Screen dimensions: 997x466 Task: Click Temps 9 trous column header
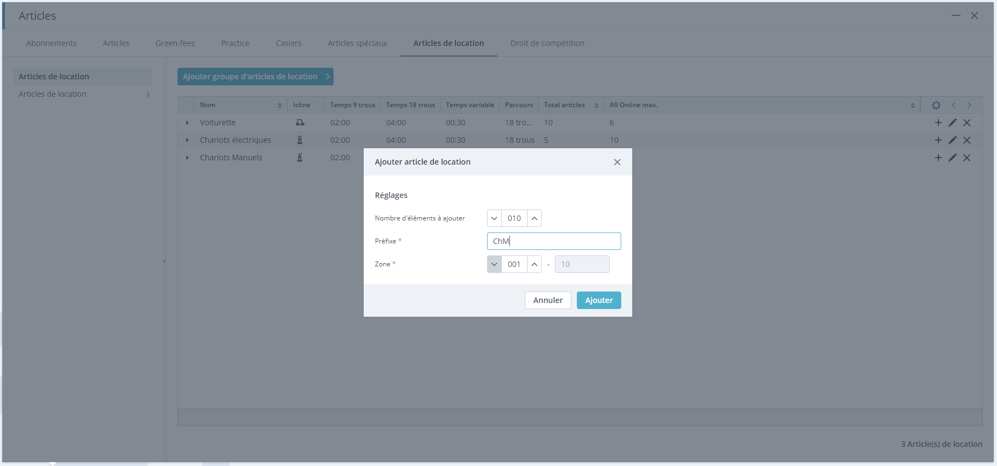pos(353,105)
